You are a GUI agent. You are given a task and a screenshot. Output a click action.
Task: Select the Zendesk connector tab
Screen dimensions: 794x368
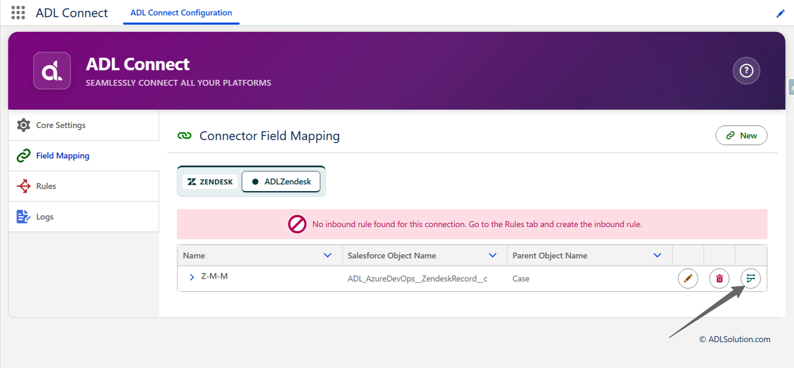[x=210, y=182]
